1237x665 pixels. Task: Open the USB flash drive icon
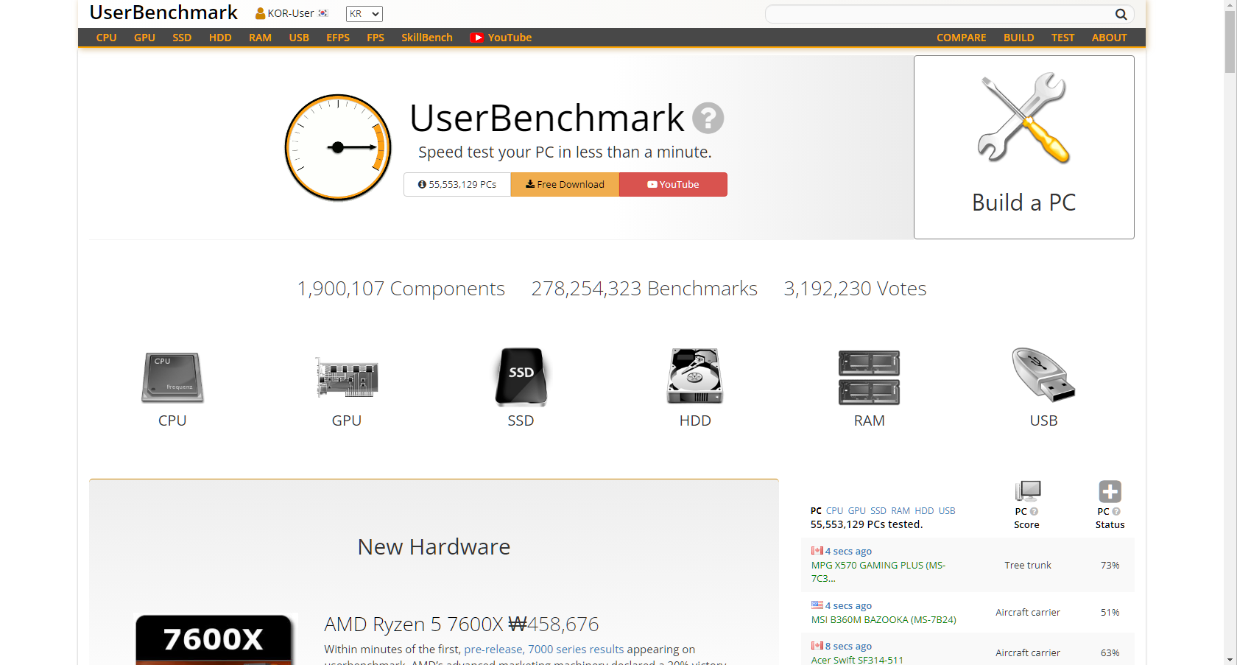(x=1043, y=375)
